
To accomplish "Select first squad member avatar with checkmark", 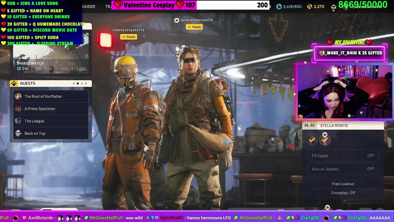I will click(312, 140).
